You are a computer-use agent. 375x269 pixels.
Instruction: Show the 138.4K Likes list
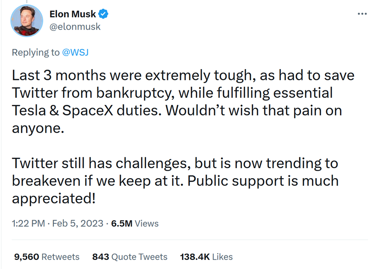tap(206, 257)
